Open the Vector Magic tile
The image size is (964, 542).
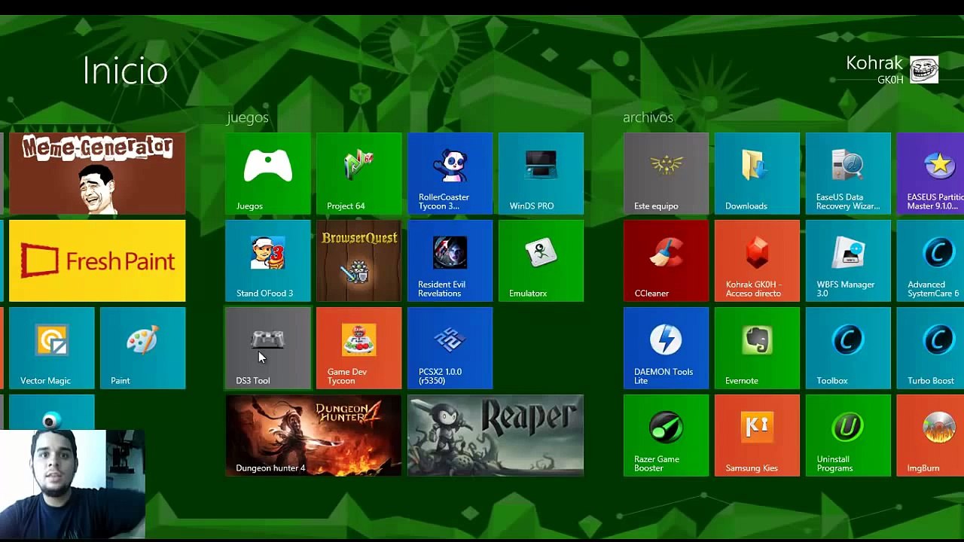52,349
